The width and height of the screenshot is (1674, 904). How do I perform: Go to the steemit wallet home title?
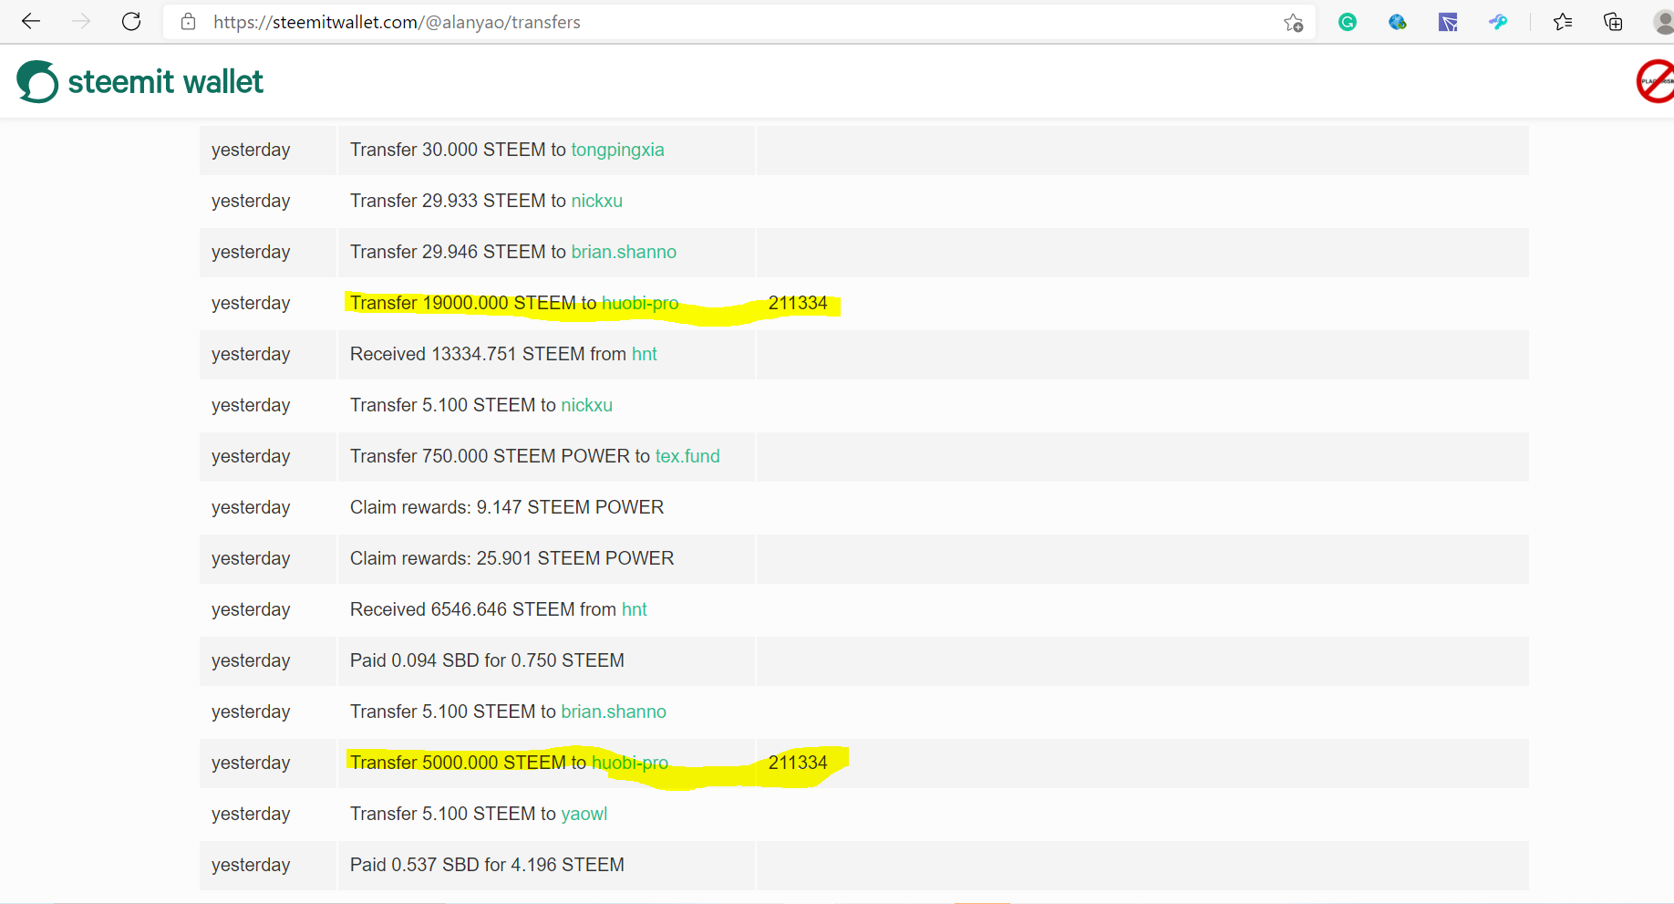[165, 82]
